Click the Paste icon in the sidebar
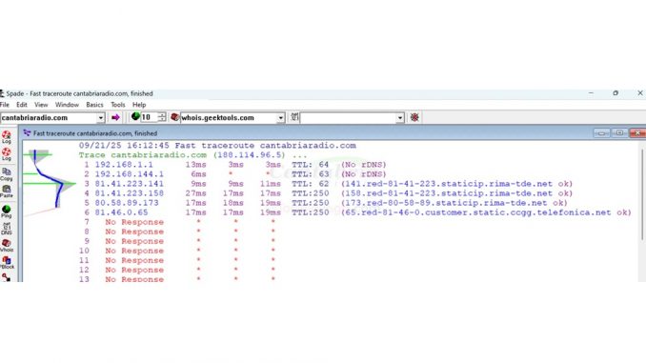 tap(6, 191)
